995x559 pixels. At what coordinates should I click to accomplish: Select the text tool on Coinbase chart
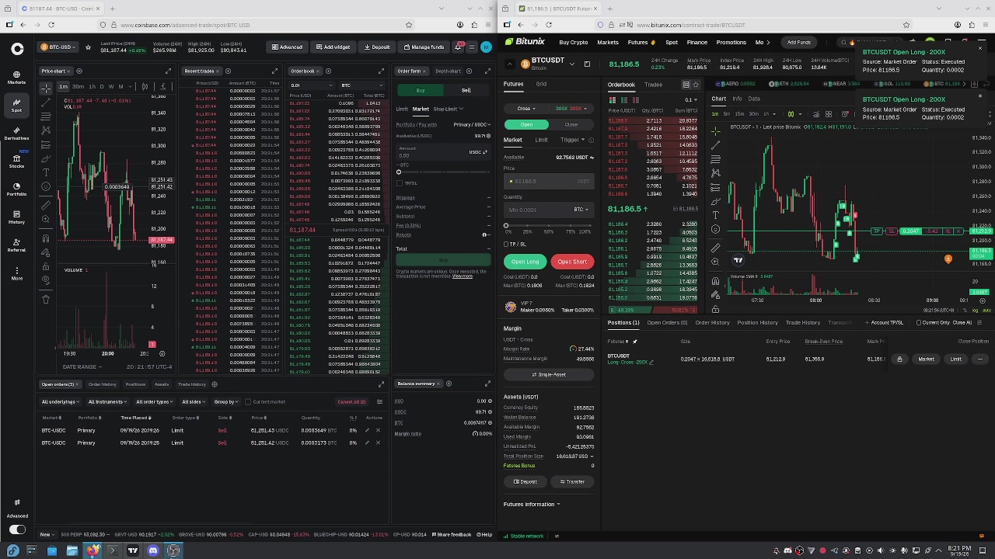click(x=46, y=172)
